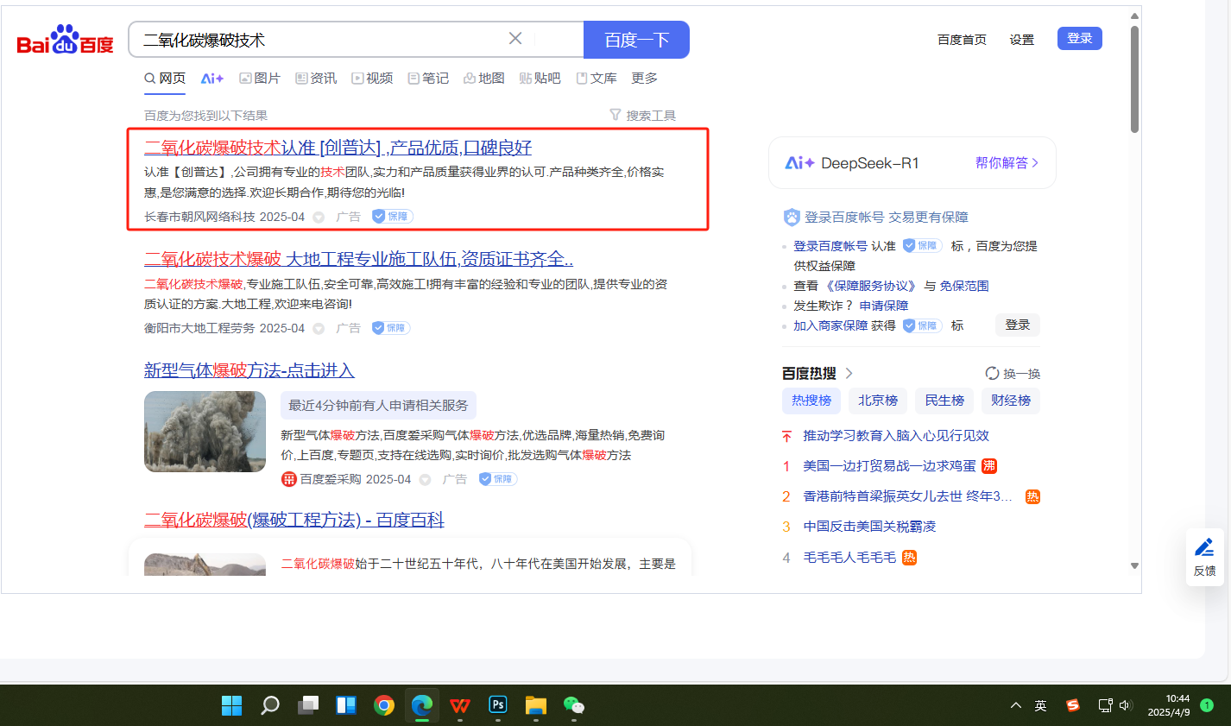Toggle system volume speaker icon
Viewport: 1231px width, 726px height.
coord(1125,705)
